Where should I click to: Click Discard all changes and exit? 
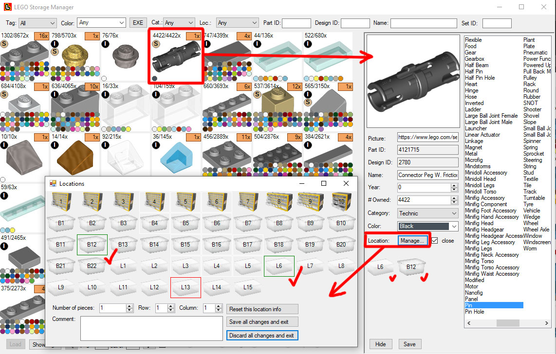262,335
